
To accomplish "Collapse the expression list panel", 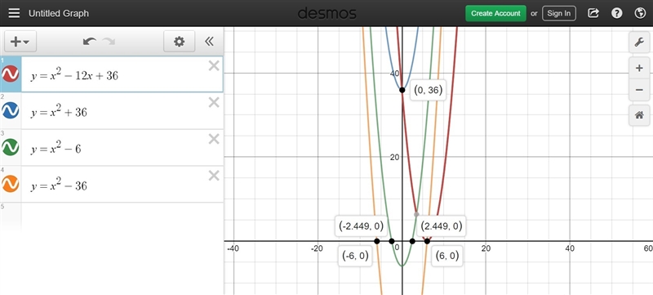I will pos(209,41).
